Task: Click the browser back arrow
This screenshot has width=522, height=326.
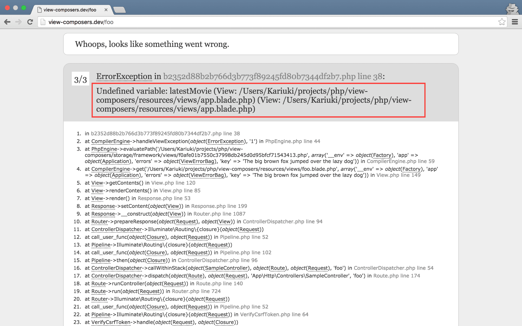Action: click(7, 22)
